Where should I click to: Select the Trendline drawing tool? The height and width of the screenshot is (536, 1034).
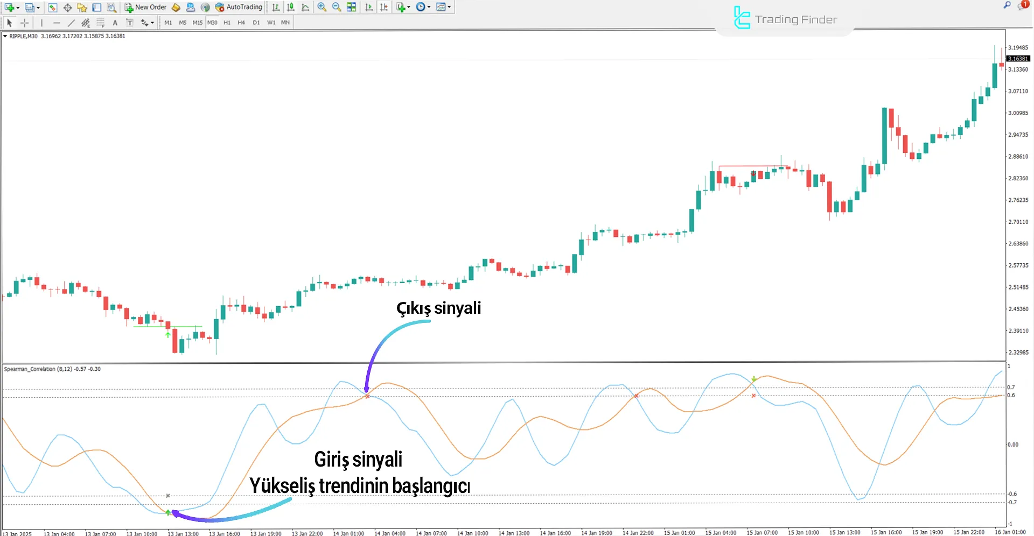pyautogui.click(x=71, y=22)
